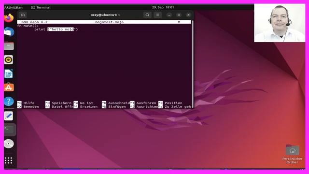Click the ^C Position shortcut hint
The width and height of the screenshot is (309, 174).
tap(170, 103)
